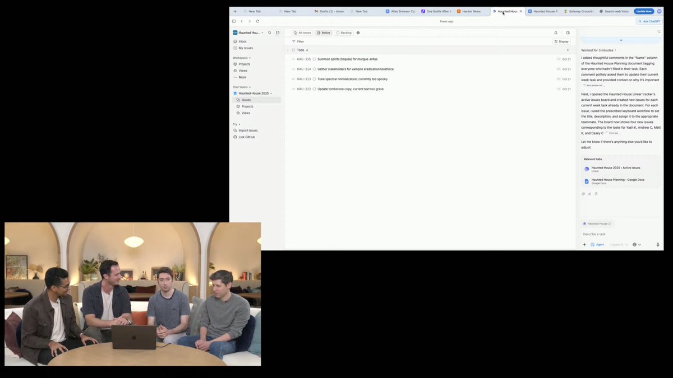Open view options icon next to Backlog
Image resolution: width=673 pixels, height=378 pixels.
tap(358, 32)
